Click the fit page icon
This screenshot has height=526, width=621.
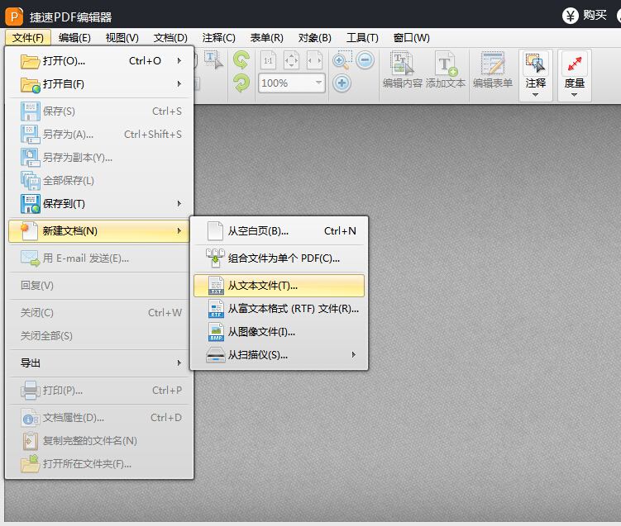tap(292, 60)
